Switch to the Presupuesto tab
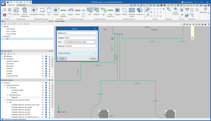Screen dimensions: 211x121 coord(22,5)
